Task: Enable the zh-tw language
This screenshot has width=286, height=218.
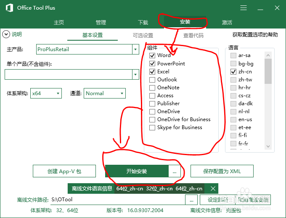Action: point(233,80)
